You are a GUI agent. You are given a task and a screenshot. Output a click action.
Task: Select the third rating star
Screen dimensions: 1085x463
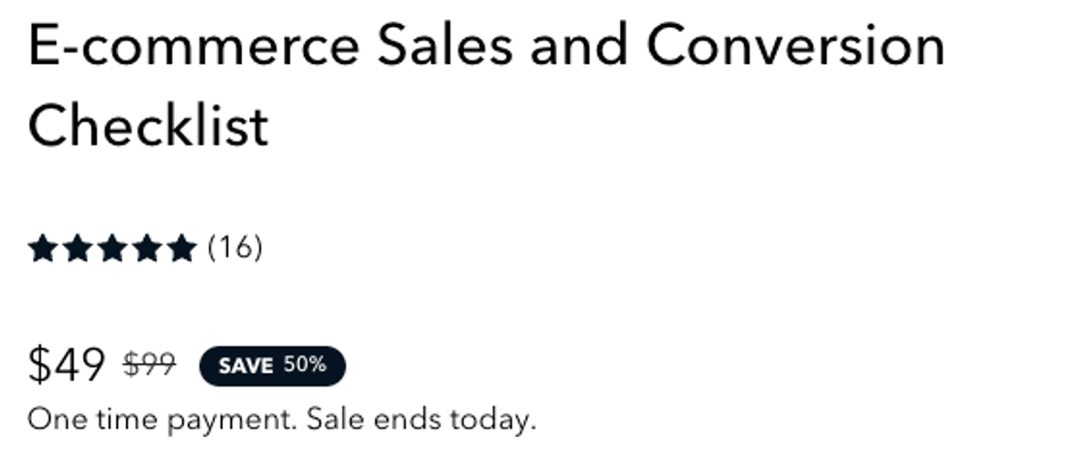[x=112, y=248]
